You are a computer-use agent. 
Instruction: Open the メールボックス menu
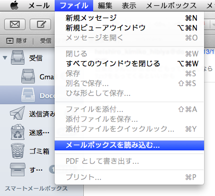click(171, 6)
